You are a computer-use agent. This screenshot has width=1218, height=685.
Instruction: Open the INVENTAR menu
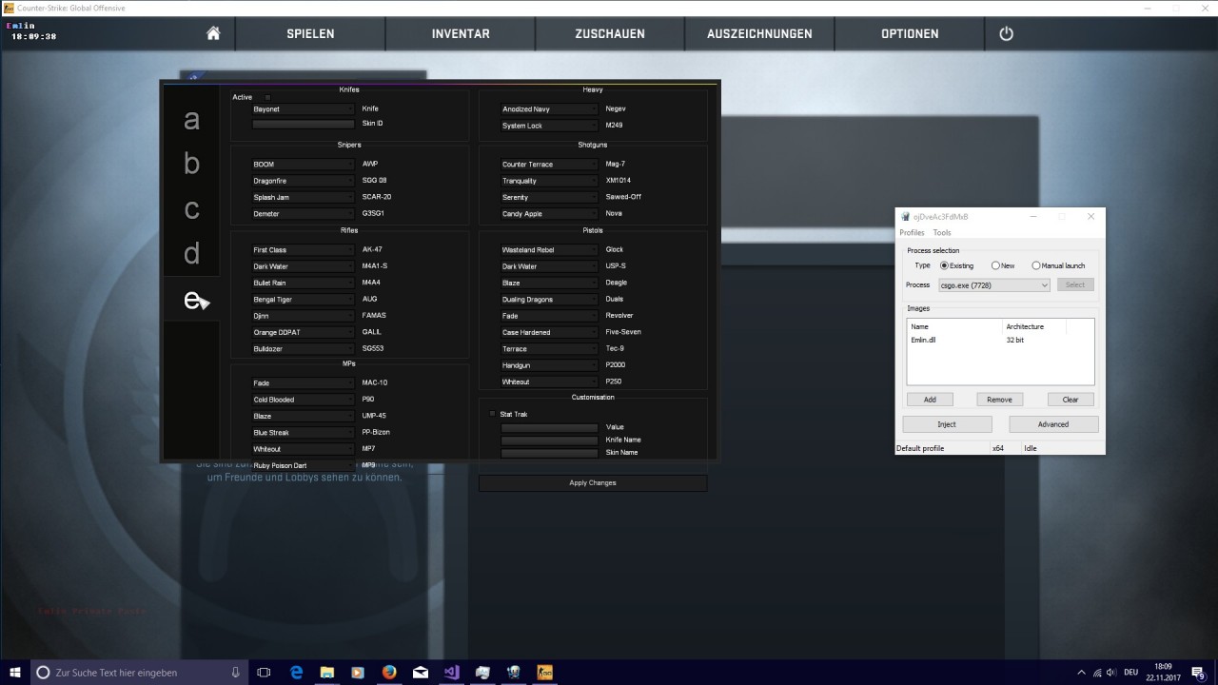(x=461, y=33)
